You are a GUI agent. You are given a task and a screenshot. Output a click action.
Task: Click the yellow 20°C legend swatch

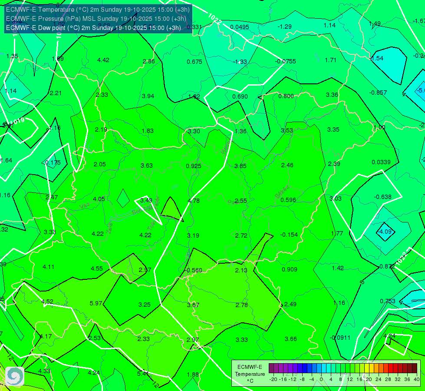tap(367, 368)
